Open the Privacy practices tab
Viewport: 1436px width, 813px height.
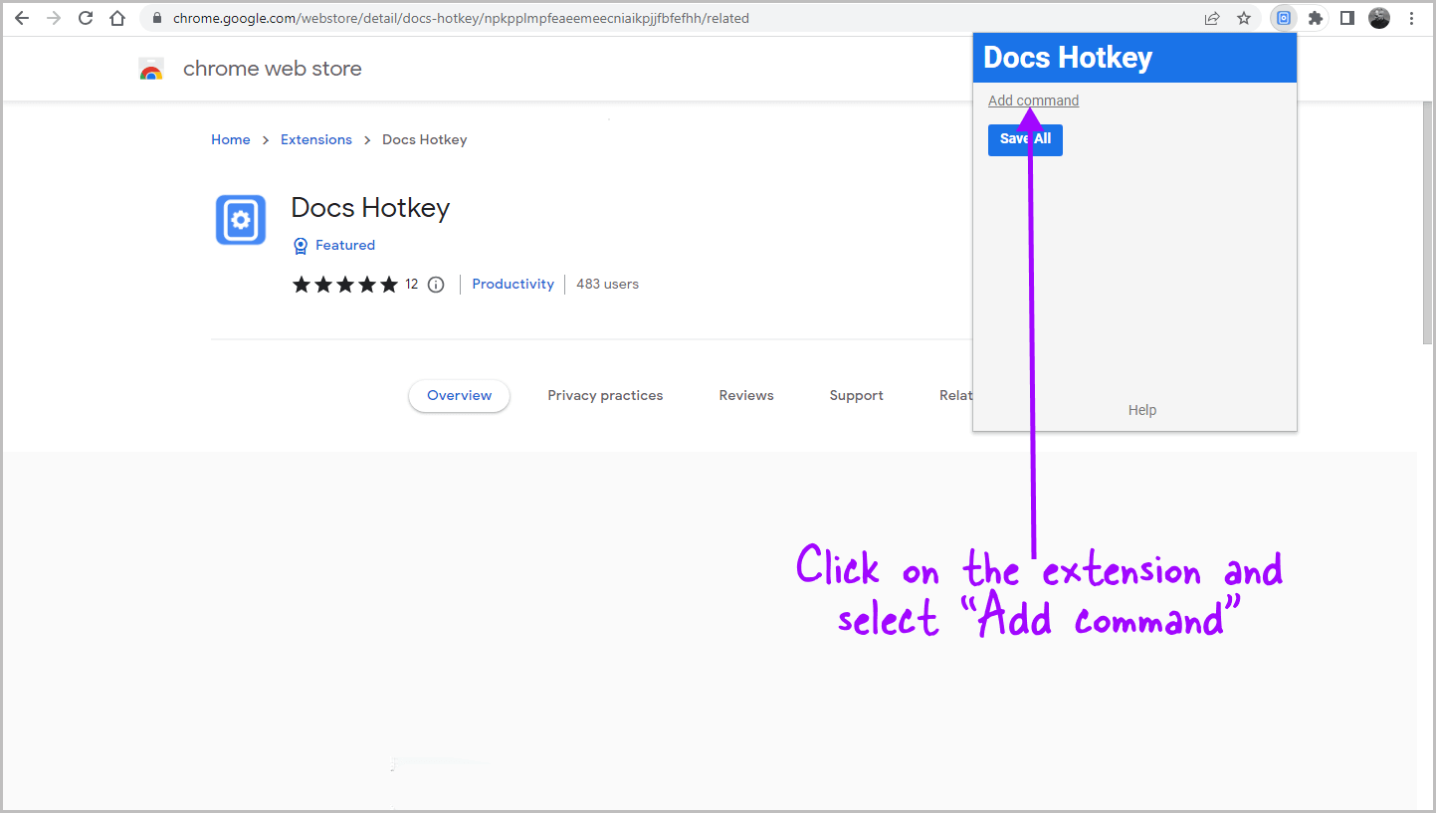click(x=605, y=395)
